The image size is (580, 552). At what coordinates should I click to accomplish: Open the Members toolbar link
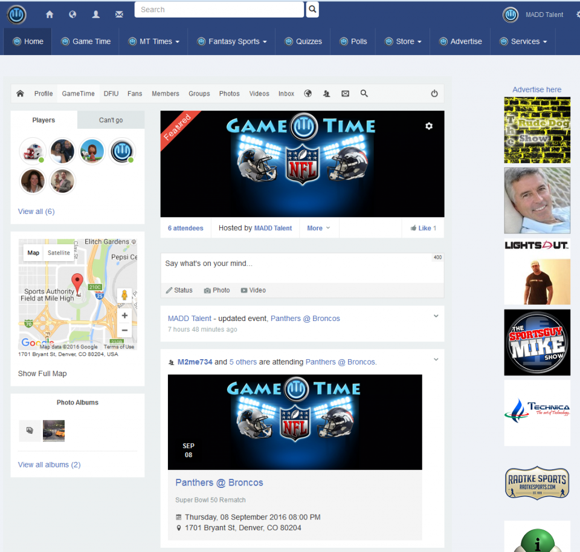(166, 94)
